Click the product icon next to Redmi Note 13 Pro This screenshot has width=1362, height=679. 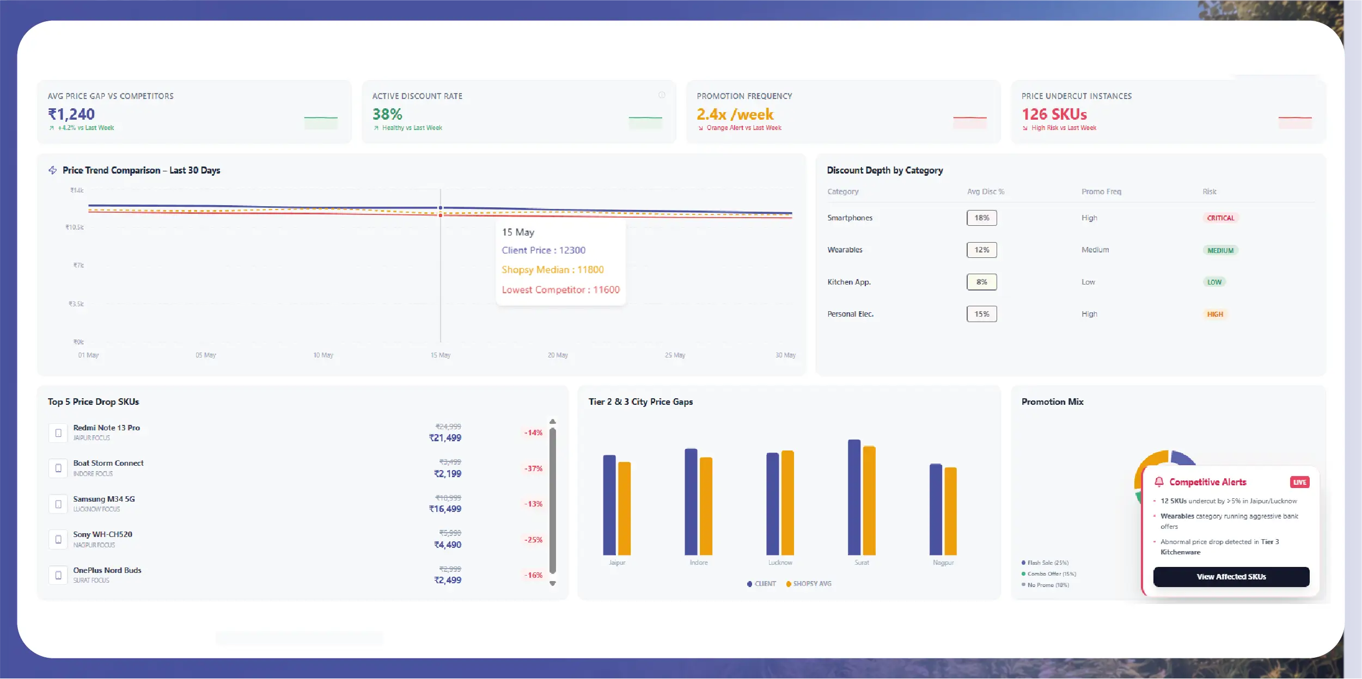(58, 433)
